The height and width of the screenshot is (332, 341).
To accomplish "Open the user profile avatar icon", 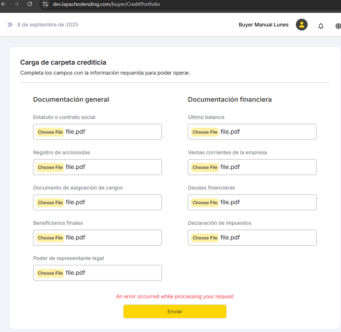I will (x=301, y=25).
